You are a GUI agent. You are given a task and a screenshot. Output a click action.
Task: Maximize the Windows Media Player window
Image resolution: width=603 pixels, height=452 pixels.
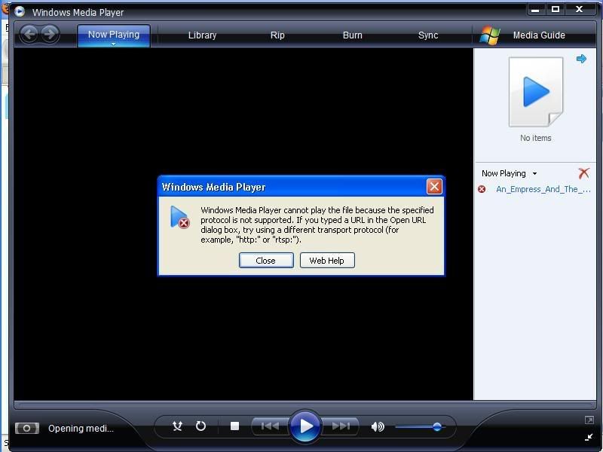[x=556, y=10]
